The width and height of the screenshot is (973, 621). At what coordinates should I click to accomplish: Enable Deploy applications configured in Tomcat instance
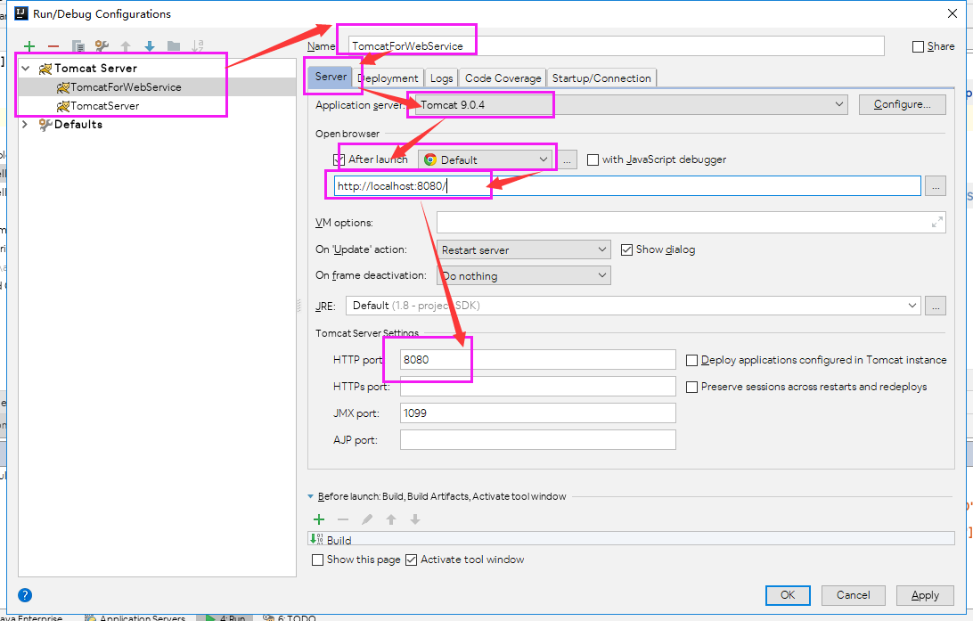pos(692,361)
